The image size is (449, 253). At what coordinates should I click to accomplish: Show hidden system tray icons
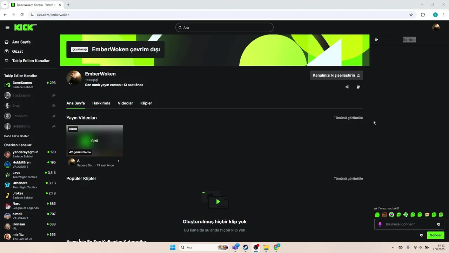click(x=393, y=247)
